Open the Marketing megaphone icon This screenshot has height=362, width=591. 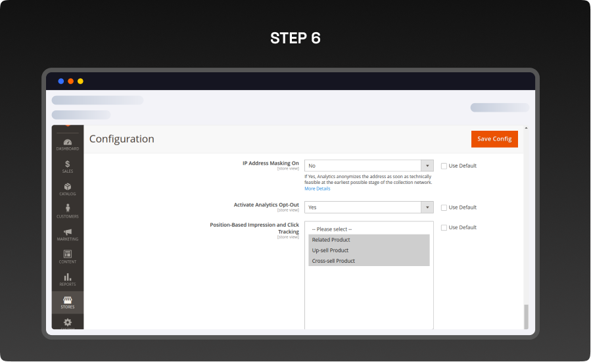(x=67, y=233)
